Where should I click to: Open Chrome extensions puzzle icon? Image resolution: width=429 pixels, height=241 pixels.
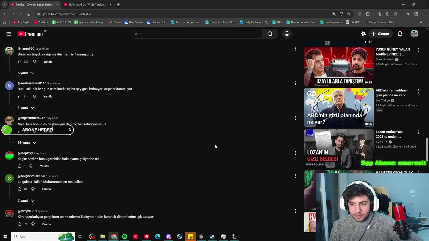coord(368,14)
